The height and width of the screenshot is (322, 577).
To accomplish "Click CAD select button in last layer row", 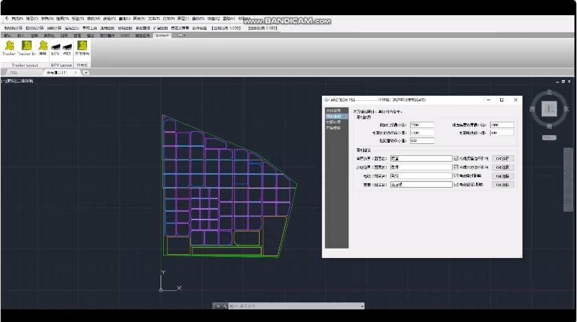I will click(x=503, y=184).
